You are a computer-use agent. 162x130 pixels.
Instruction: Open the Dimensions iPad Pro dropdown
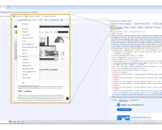(25, 20)
